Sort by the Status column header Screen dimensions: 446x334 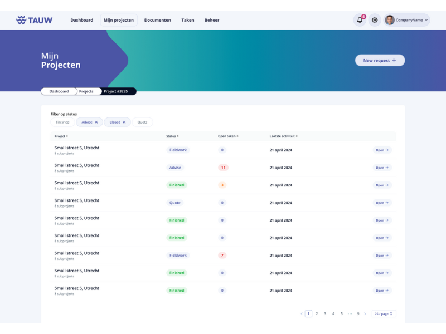(x=172, y=136)
